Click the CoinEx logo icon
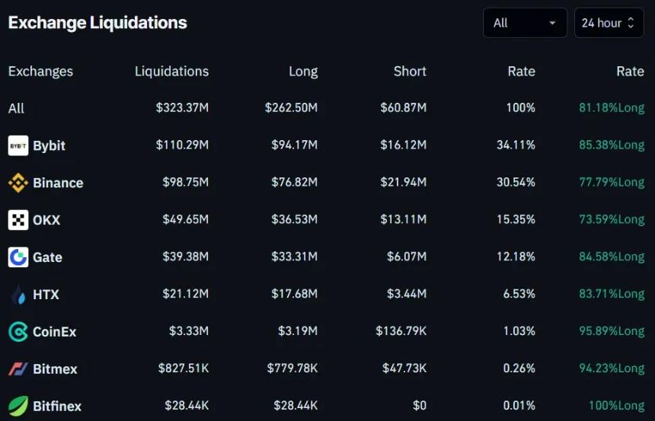The height and width of the screenshot is (421, 655). tap(18, 332)
